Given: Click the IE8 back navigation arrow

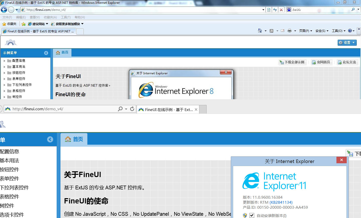Looking at the screenshot, I should 4,10.
